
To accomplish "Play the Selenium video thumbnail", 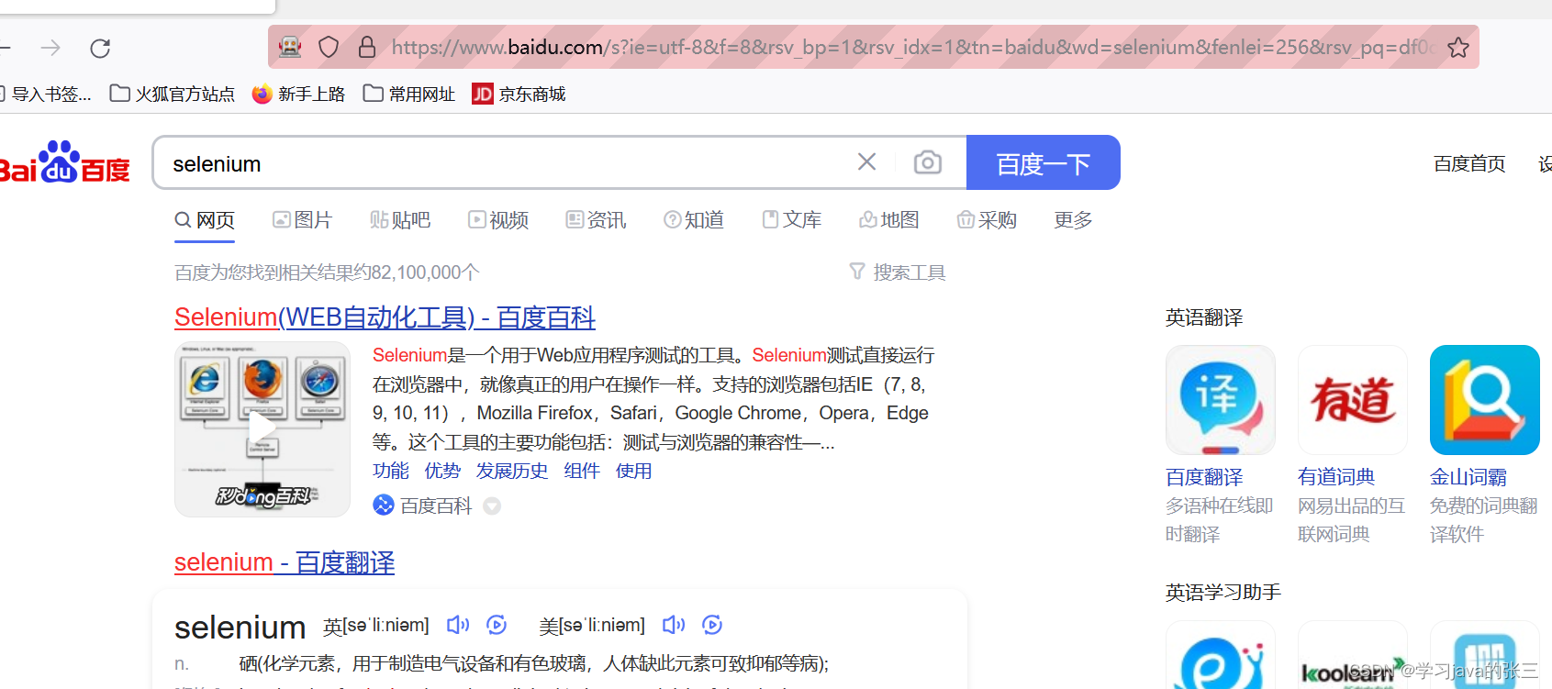I will pos(262,429).
